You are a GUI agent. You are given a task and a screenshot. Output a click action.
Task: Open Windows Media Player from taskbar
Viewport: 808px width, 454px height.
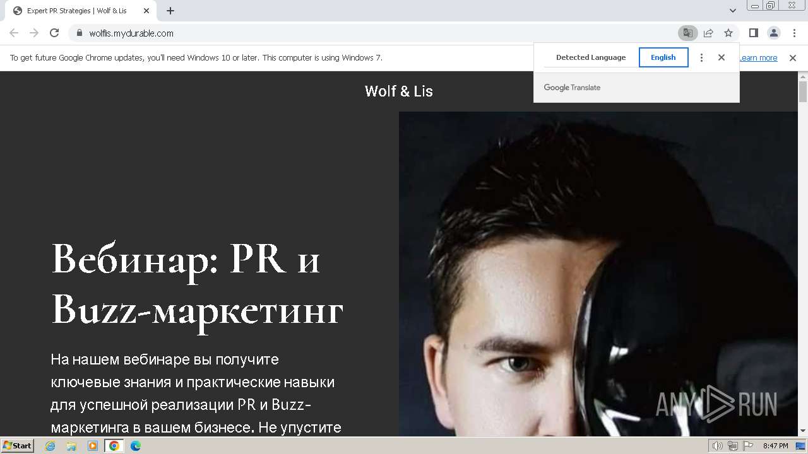pyautogui.click(x=93, y=446)
